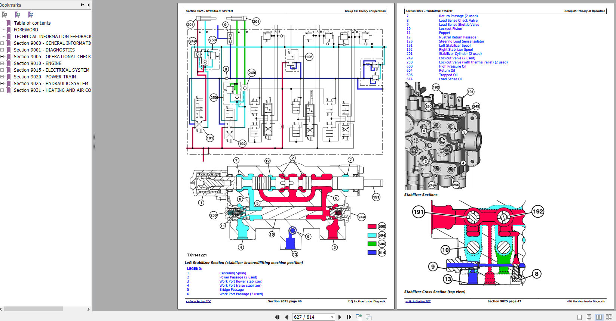This screenshot has width=616, height=321.
Task: Go to the next page
Action: click(x=340, y=317)
